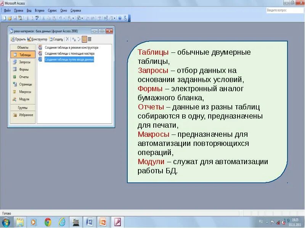Open the Справка menu
This screenshot has width=305, height=228.
pos(75,11)
